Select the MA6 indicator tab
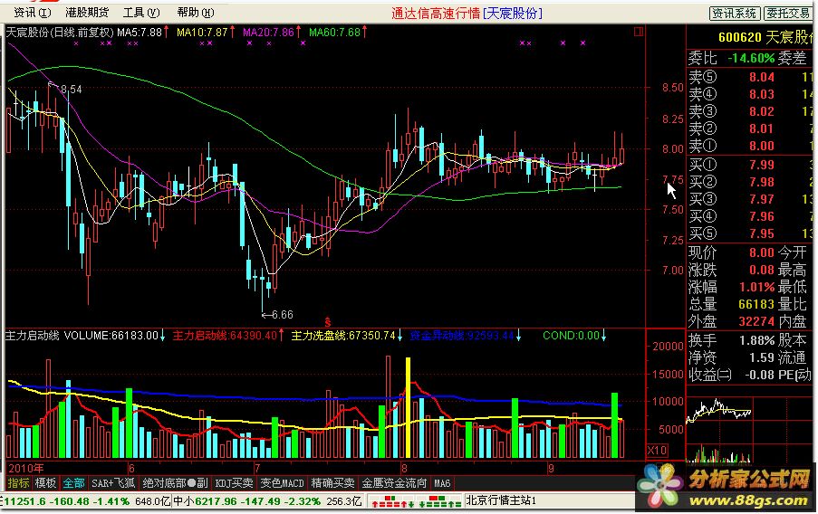 442,483
